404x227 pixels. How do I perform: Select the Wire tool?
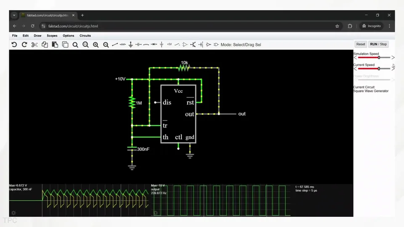pyautogui.click(x=115, y=45)
